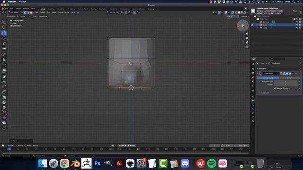Screen dimensions: 303x170
Task: Launch Discord from the Dock
Action: click(x=185, y=163)
